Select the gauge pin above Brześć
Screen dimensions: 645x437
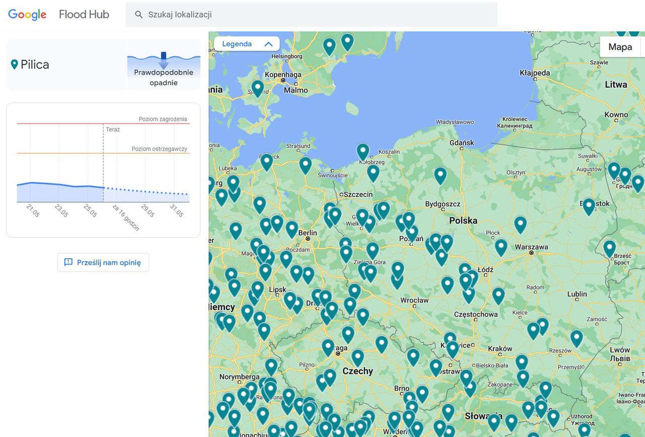click(610, 248)
